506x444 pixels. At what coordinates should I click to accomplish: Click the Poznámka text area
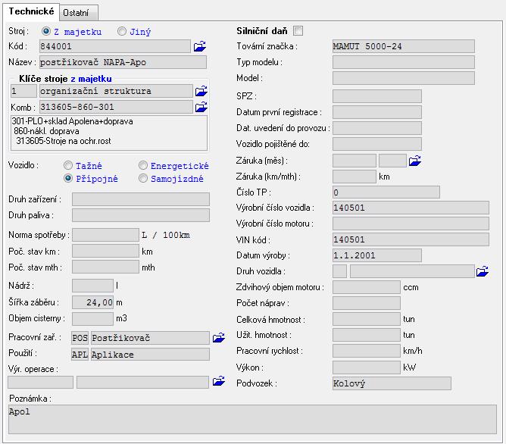point(252,420)
